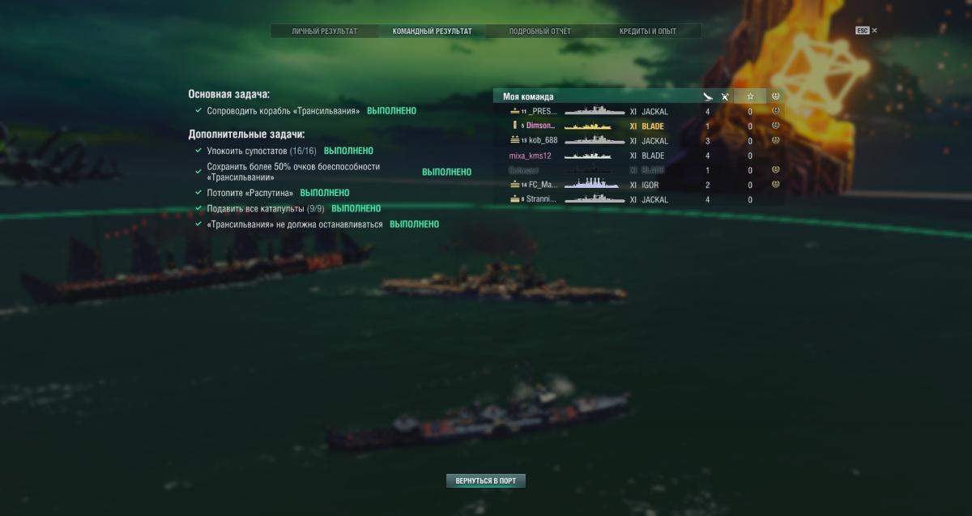Click the Моя команда table header
Screen dimensions: 972x516
pyautogui.click(x=528, y=96)
